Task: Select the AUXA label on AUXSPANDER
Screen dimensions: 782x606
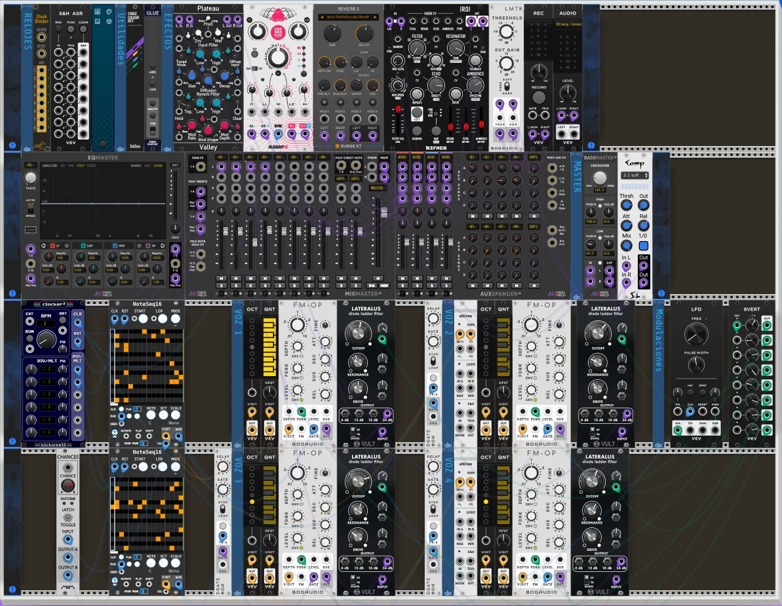Action: tap(402, 157)
